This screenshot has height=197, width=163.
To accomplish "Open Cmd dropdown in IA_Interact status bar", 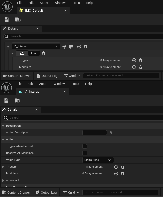I will 71,193.
